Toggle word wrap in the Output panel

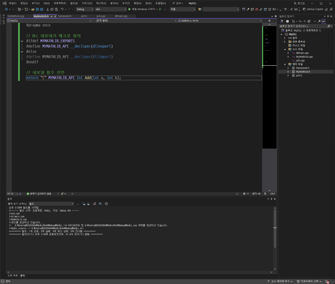pos(100,204)
